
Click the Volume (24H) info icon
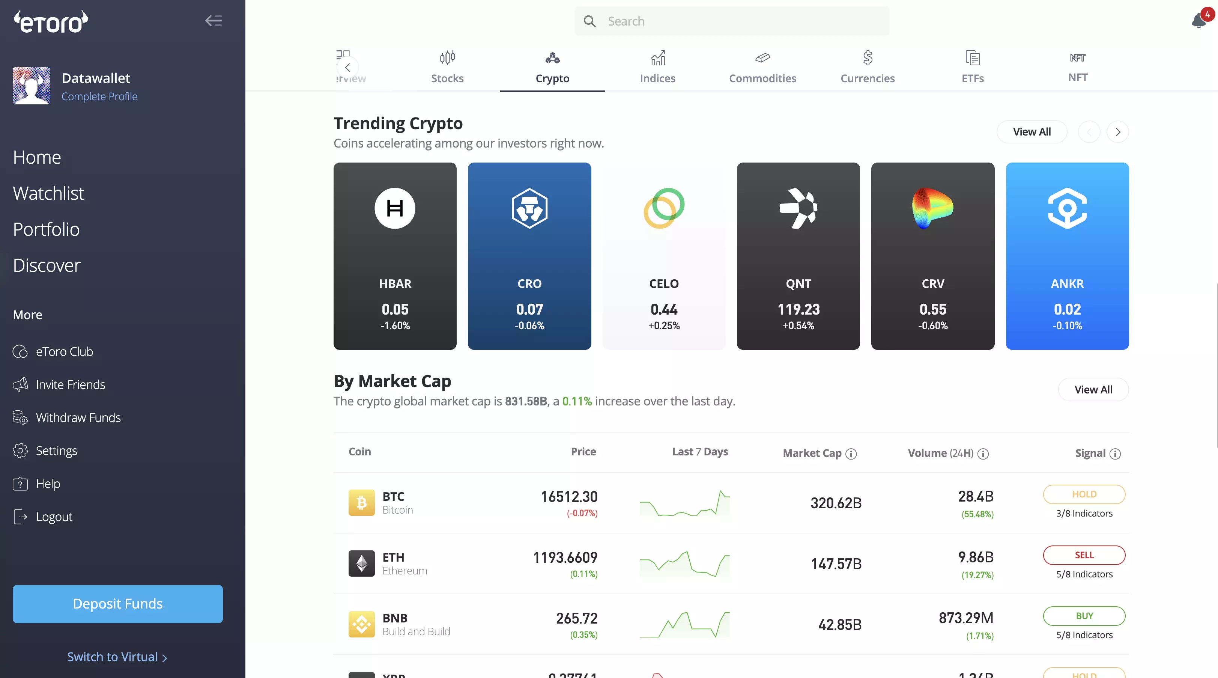(x=983, y=454)
